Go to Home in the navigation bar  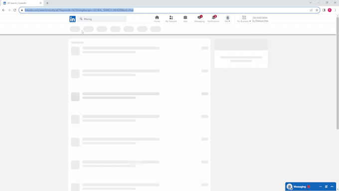(157, 19)
